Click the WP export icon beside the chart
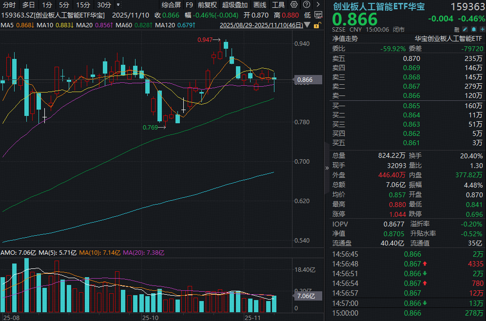Image resolution: width=486 pixels, height=321 pixels. click(318, 15)
